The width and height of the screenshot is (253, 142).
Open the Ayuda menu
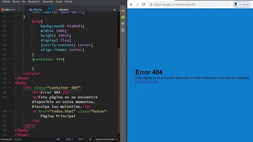59,2
